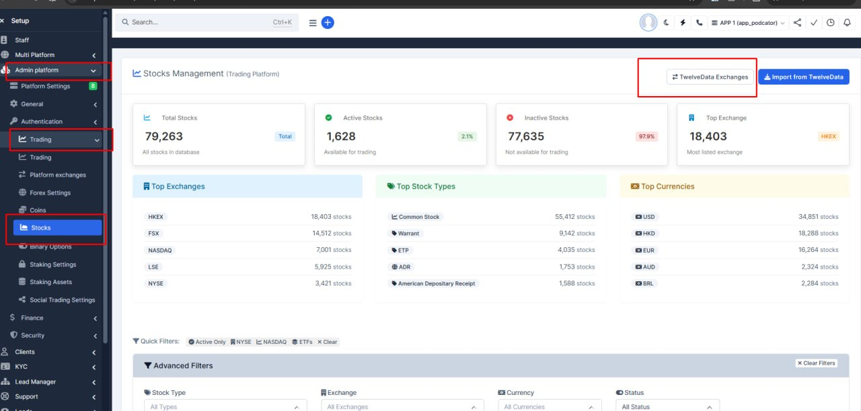Click the checkmark icon in header
The width and height of the screenshot is (861, 411).
[x=814, y=22]
